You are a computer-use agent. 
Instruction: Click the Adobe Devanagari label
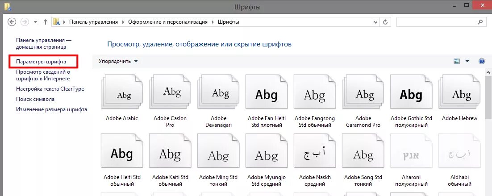(x=218, y=122)
